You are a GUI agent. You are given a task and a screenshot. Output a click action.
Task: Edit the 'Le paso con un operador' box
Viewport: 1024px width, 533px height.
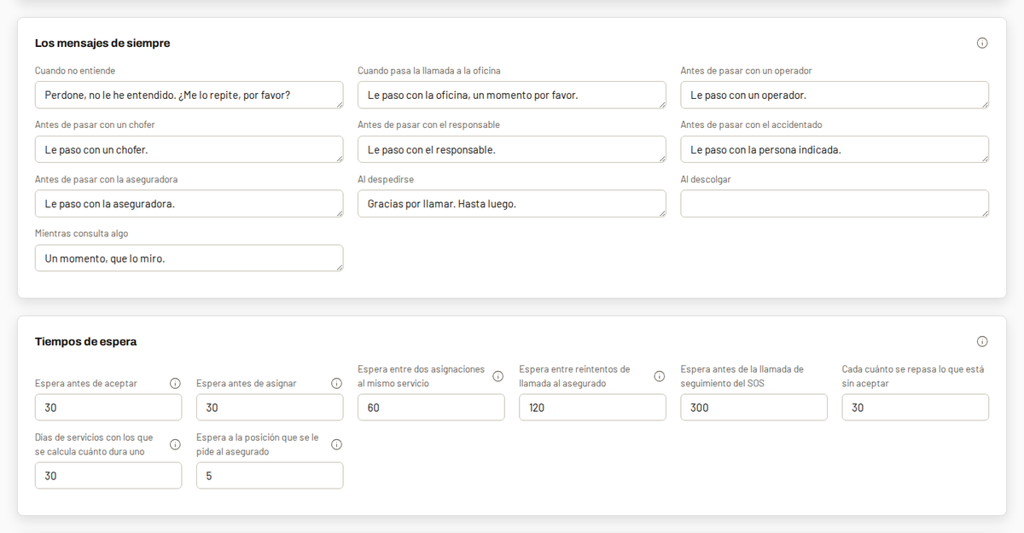pos(835,95)
